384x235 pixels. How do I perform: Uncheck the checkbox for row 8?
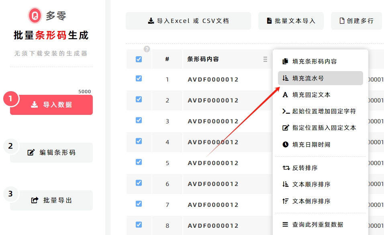[x=139, y=225]
